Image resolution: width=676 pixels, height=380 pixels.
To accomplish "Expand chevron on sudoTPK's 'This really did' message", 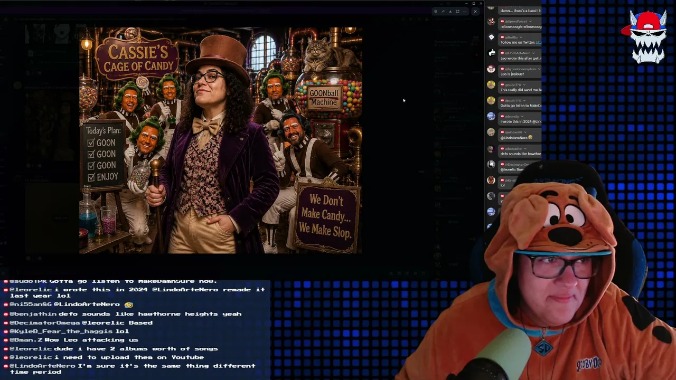I will [x=524, y=85].
